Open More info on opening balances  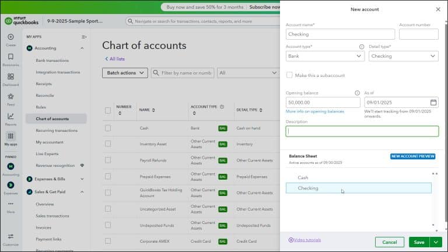tap(315, 111)
